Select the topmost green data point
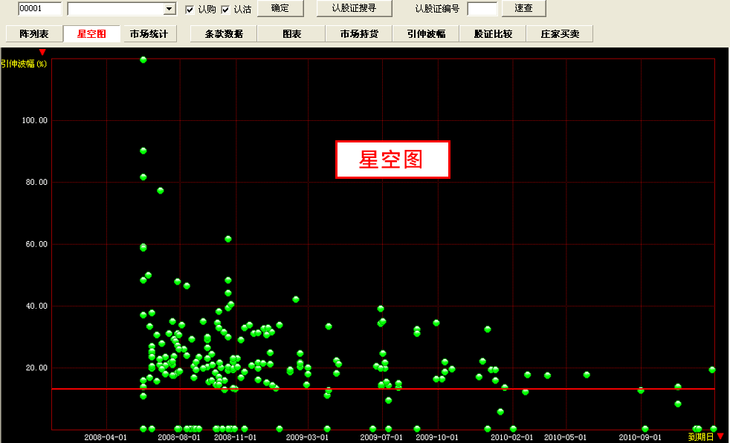 (x=143, y=59)
